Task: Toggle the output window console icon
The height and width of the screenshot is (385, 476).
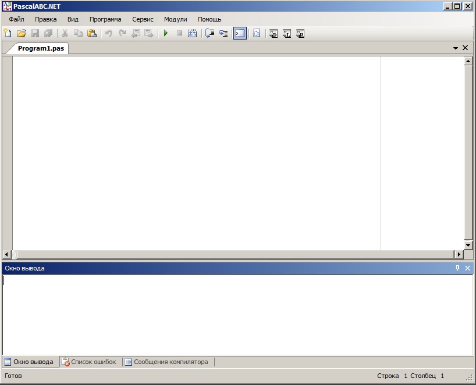Action: pos(240,33)
